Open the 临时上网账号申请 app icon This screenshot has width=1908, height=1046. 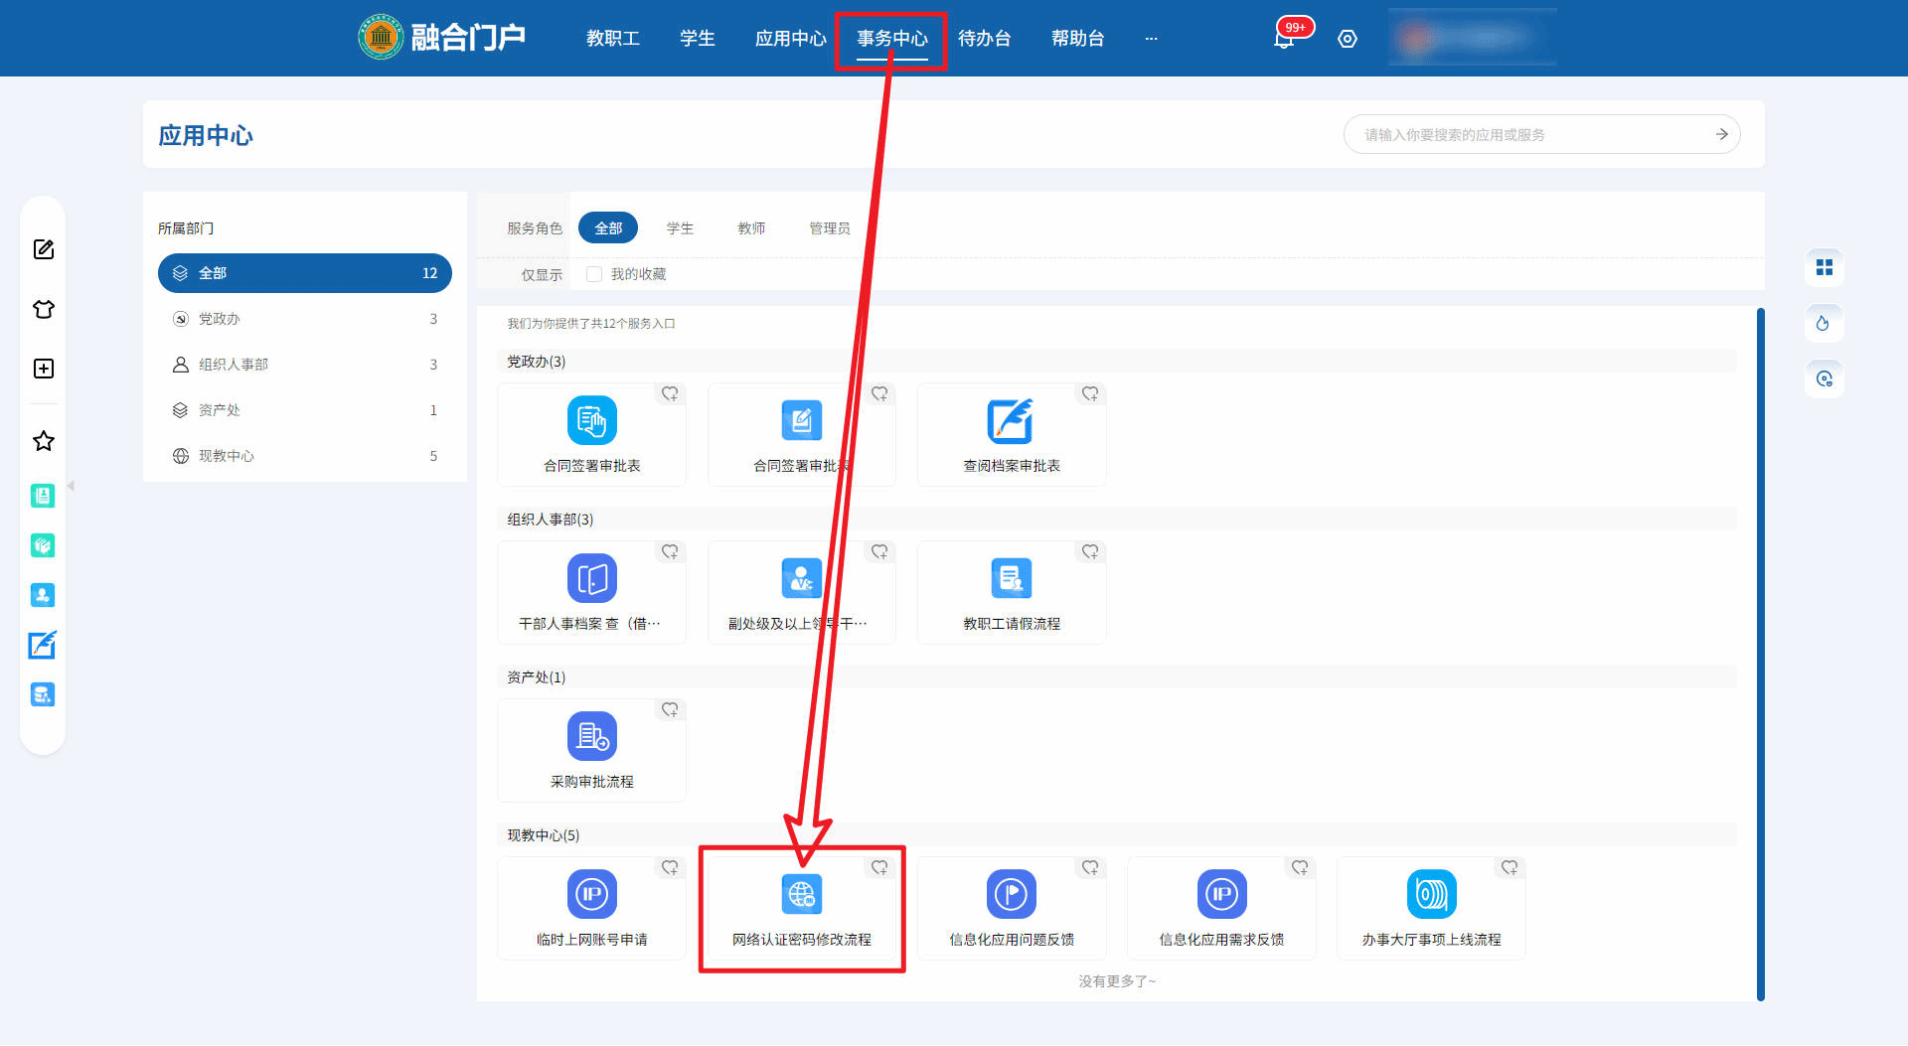[591, 895]
